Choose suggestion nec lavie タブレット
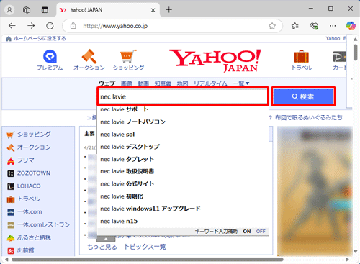360x264 pixels. 183,159
